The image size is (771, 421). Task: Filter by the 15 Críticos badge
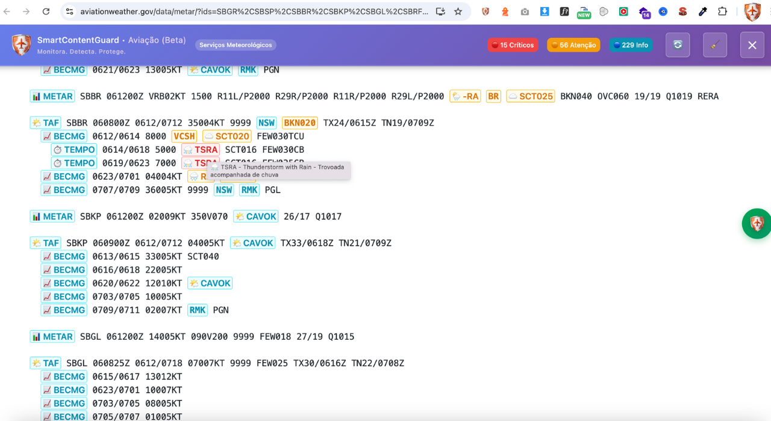click(x=513, y=45)
